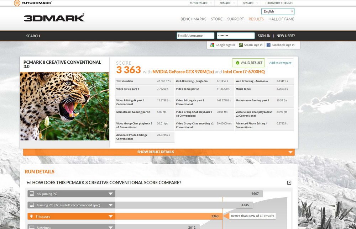This screenshot has width=356, height=229.
Task: Go to the Hall of Fame page
Action: click(x=281, y=19)
